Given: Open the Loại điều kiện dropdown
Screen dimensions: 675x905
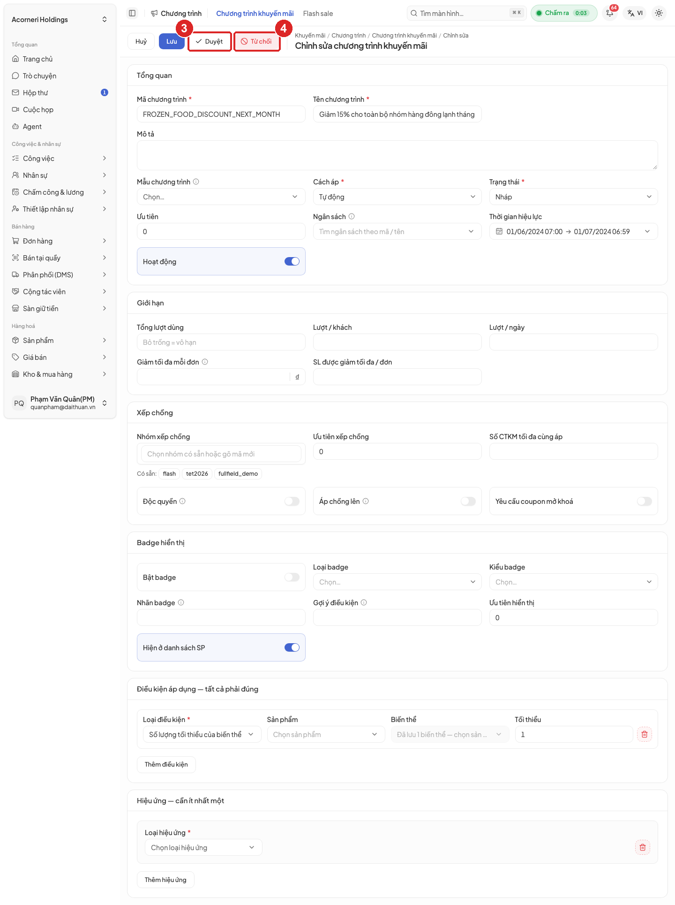Looking at the screenshot, I should coord(202,734).
